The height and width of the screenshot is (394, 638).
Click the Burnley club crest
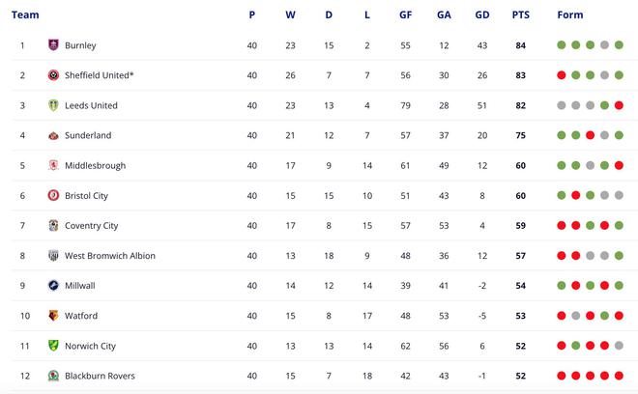53,44
